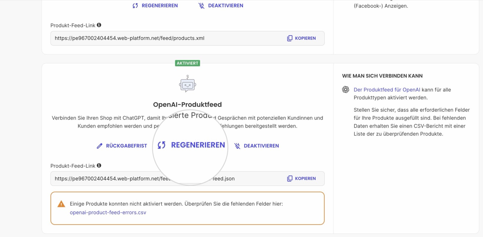
Task: Click REGENERIEREN button at the top section
Action: (155, 6)
